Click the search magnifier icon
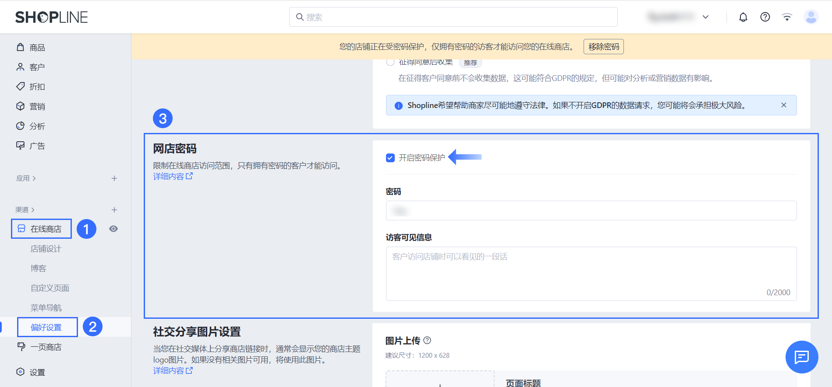 pyautogui.click(x=300, y=17)
